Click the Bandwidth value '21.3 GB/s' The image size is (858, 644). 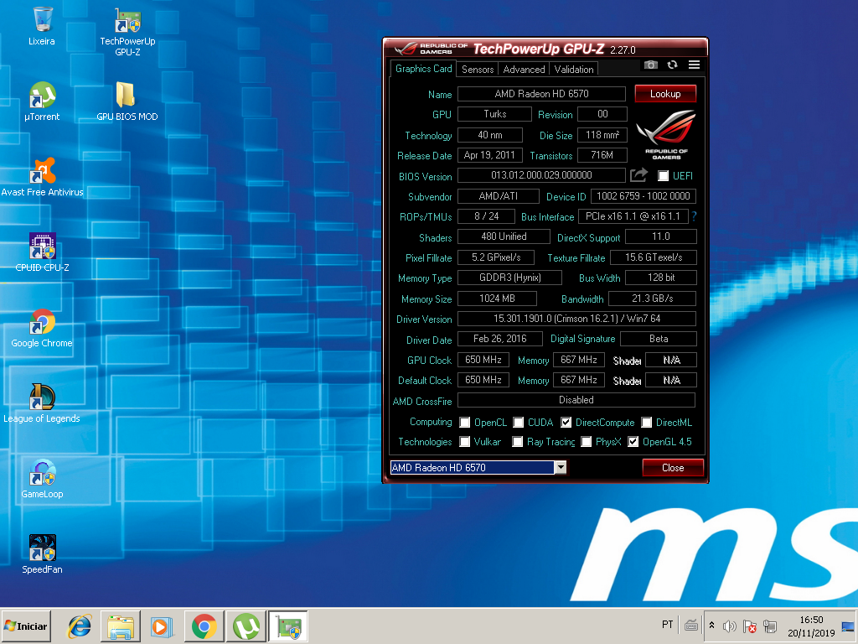652,299
